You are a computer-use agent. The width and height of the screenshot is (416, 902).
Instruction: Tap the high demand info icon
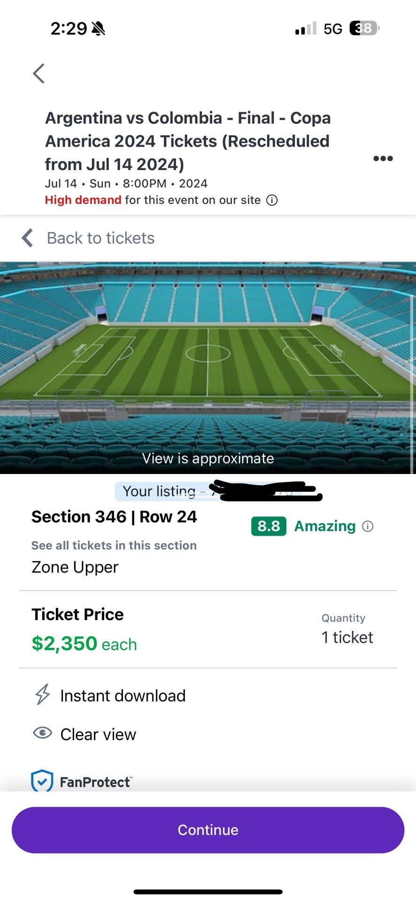[272, 201]
